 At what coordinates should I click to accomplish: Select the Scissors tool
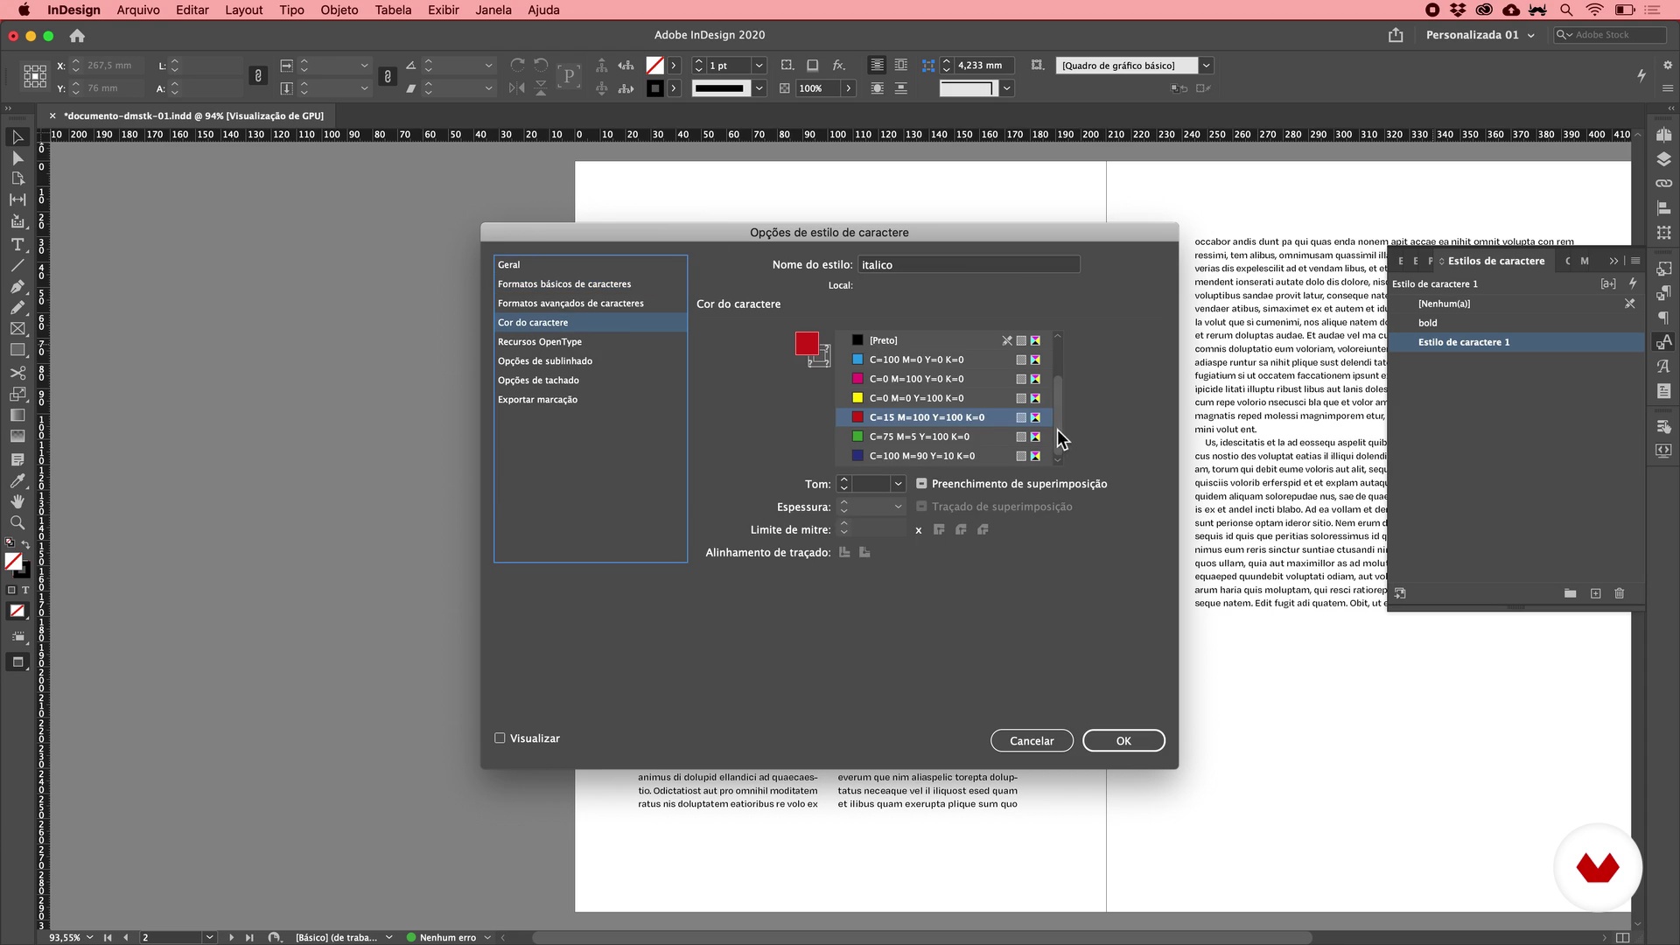[17, 373]
